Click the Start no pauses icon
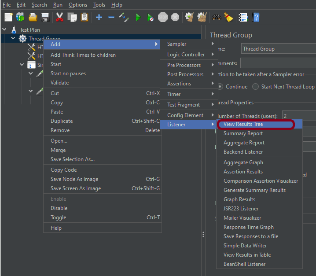The height and width of the screenshot is (276, 316). click(151, 18)
